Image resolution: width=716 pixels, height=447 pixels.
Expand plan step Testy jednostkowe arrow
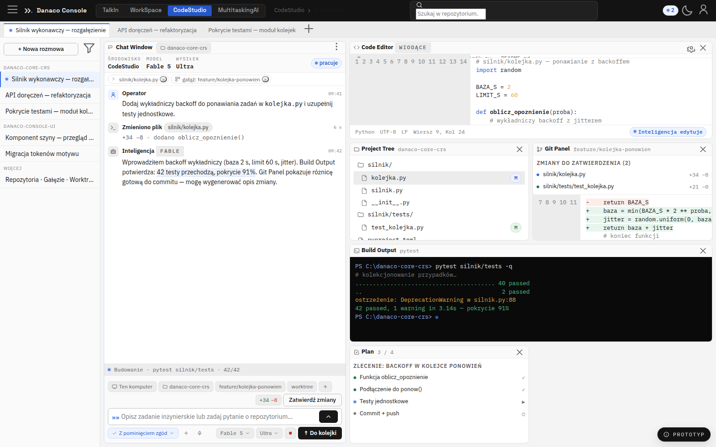[x=523, y=402]
